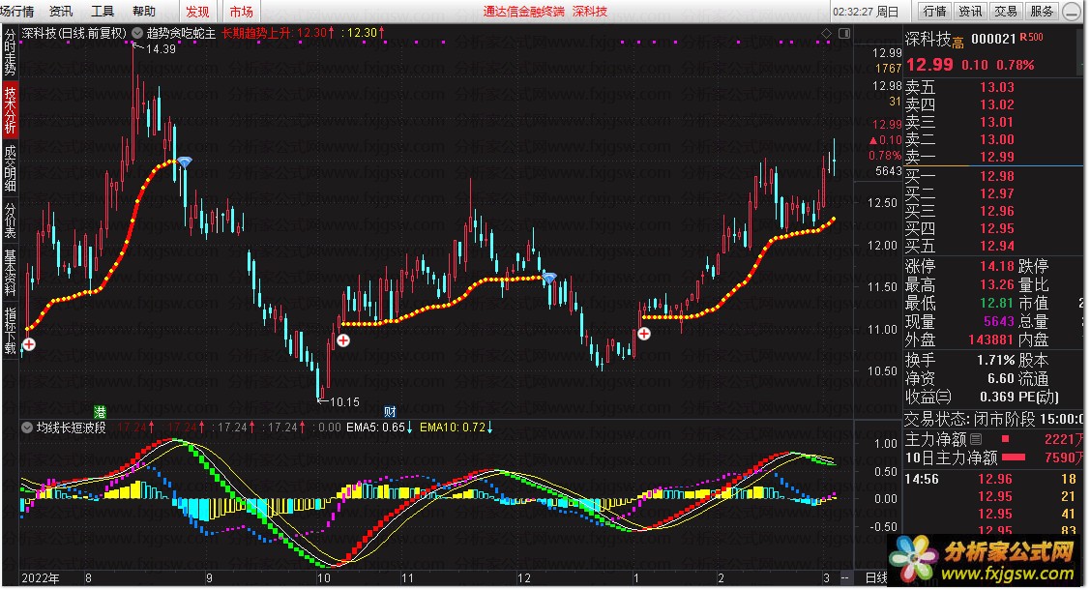Click the blue diamond sell marker in December
The image size is (1090, 590).
(549, 278)
